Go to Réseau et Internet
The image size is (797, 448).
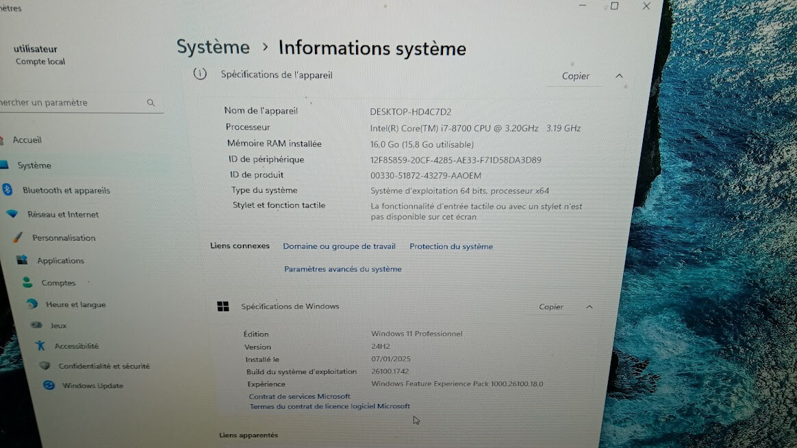(x=63, y=214)
